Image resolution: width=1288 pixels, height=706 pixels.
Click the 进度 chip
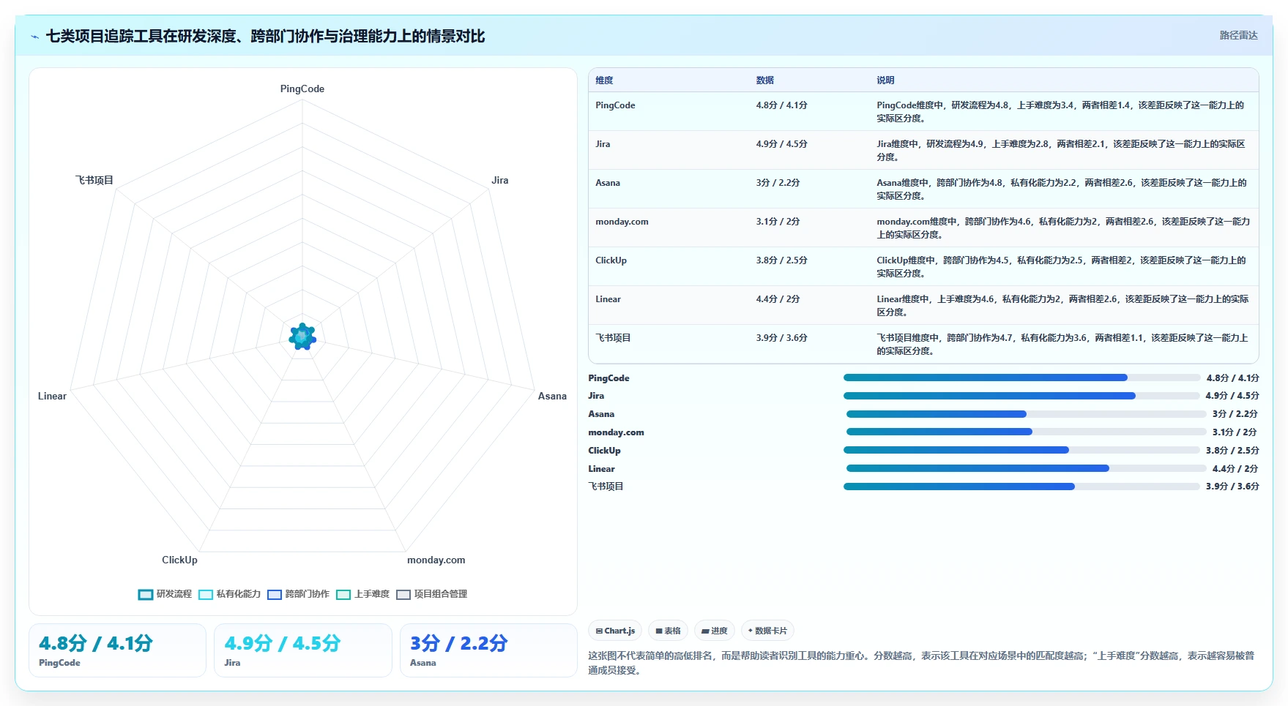click(715, 631)
